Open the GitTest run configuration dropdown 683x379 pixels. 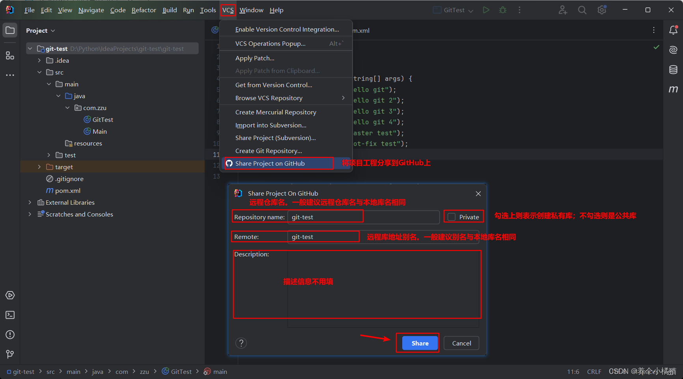click(x=453, y=10)
